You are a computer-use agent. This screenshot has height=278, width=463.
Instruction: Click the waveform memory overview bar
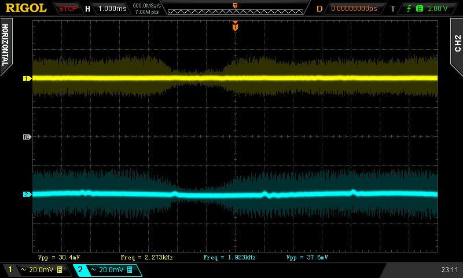(x=236, y=12)
